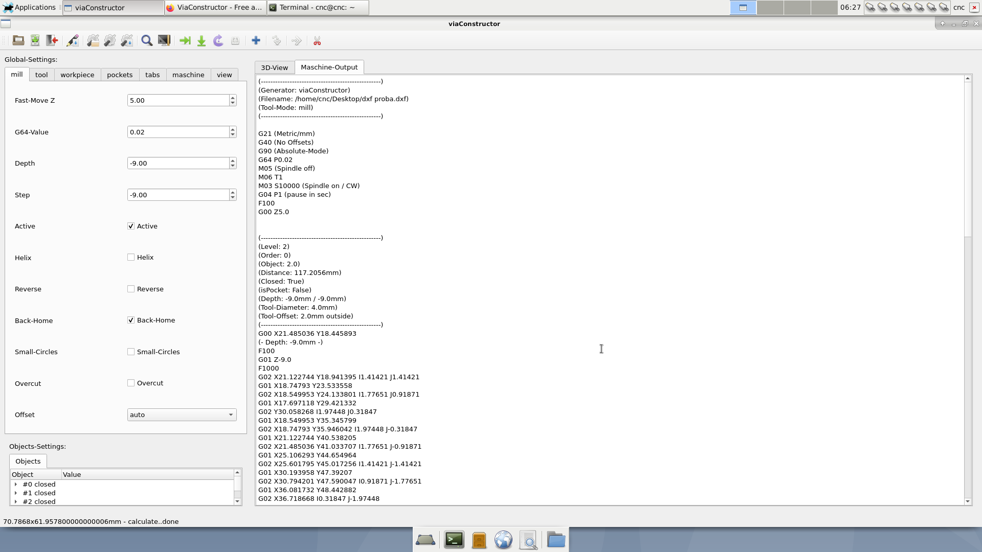Click the green right-arrow toolbar icon
The height and width of the screenshot is (552, 982).
185,41
